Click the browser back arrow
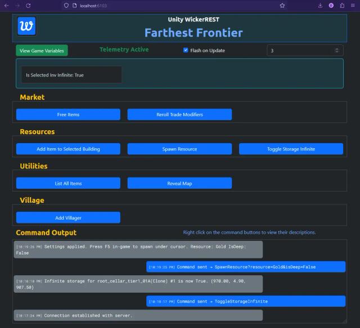Screen dimensions: 360x328 click(7, 6)
